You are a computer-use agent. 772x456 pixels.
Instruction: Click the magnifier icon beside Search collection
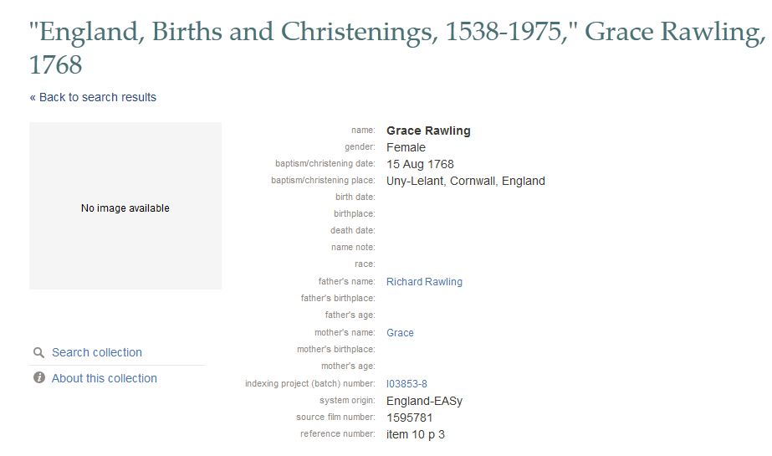click(x=39, y=352)
